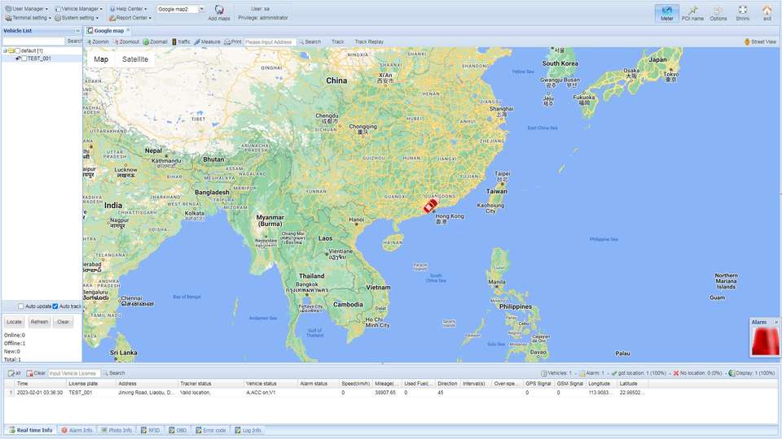
Task: Check the TEST_001 vehicle checkbox
Action: coord(24,59)
